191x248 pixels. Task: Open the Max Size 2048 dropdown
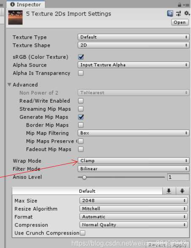(x=134, y=201)
